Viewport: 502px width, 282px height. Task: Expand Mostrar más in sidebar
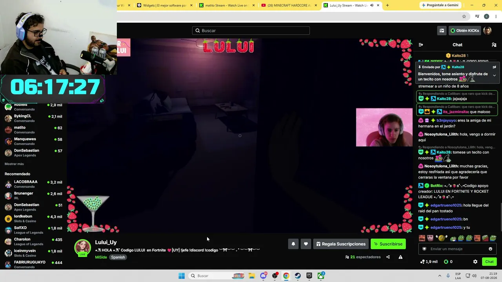(14, 164)
